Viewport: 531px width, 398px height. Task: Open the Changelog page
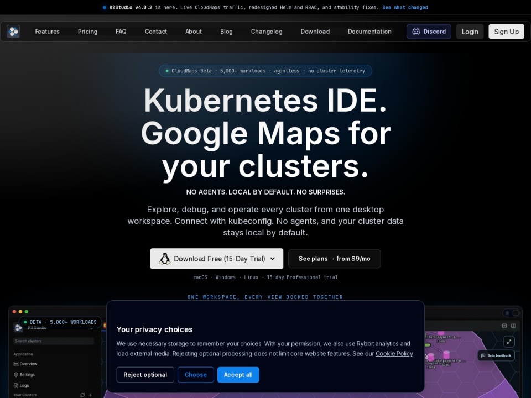(x=267, y=32)
